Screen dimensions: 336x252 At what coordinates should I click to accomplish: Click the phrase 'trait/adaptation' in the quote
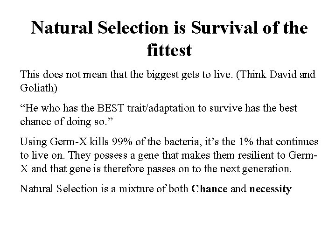point(161,108)
